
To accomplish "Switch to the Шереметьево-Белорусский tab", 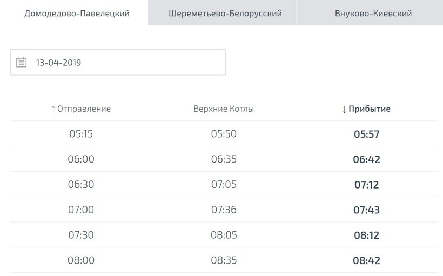I will click(x=225, y=13).
